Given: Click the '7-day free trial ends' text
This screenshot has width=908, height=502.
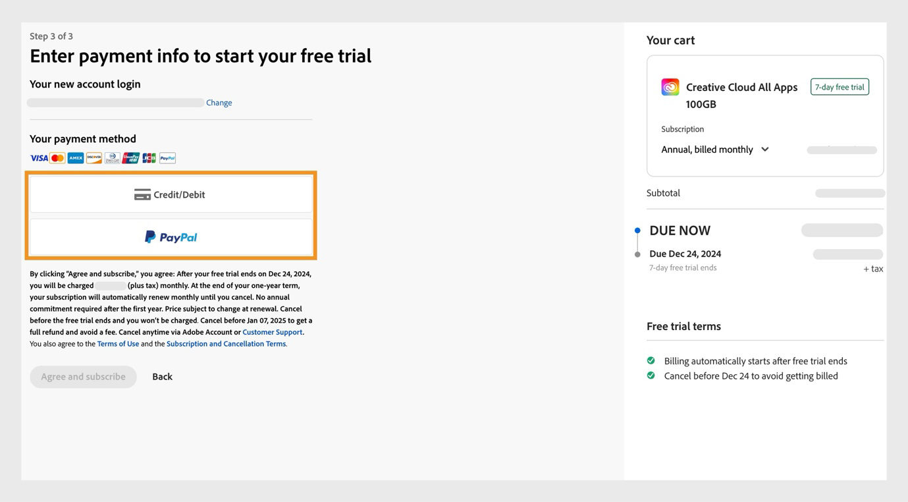Looking at the screenshot, I should click(683, 267).
